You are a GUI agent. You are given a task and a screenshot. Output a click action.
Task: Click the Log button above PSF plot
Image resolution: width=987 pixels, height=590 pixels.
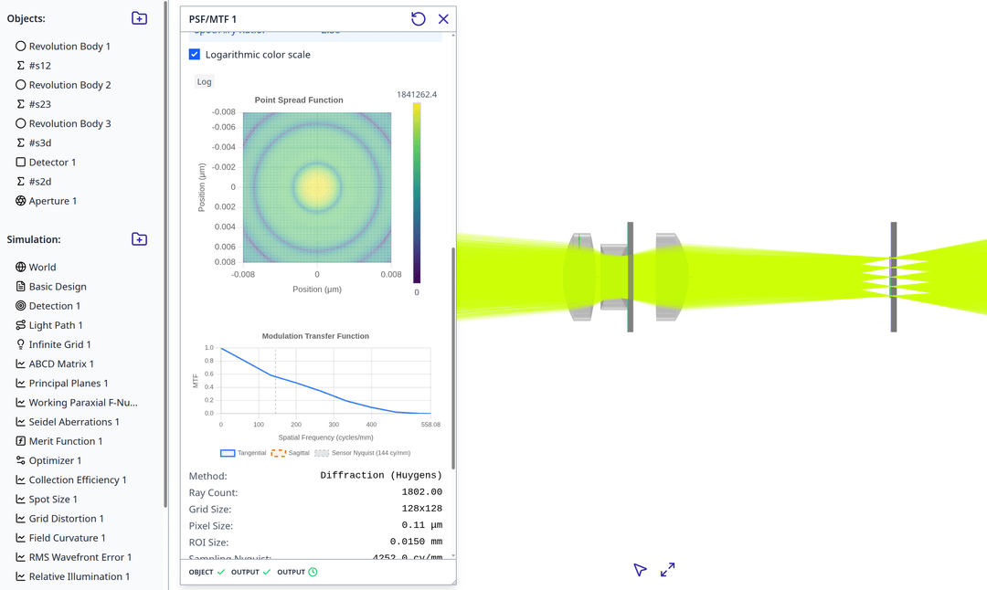tap(204, 82)
